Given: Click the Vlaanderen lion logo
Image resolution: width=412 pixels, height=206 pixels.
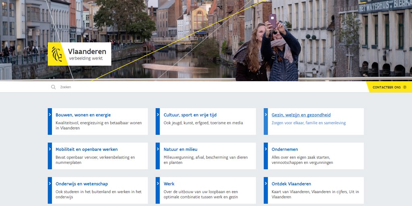Looking at the screenshot, I should pos(57,54).
